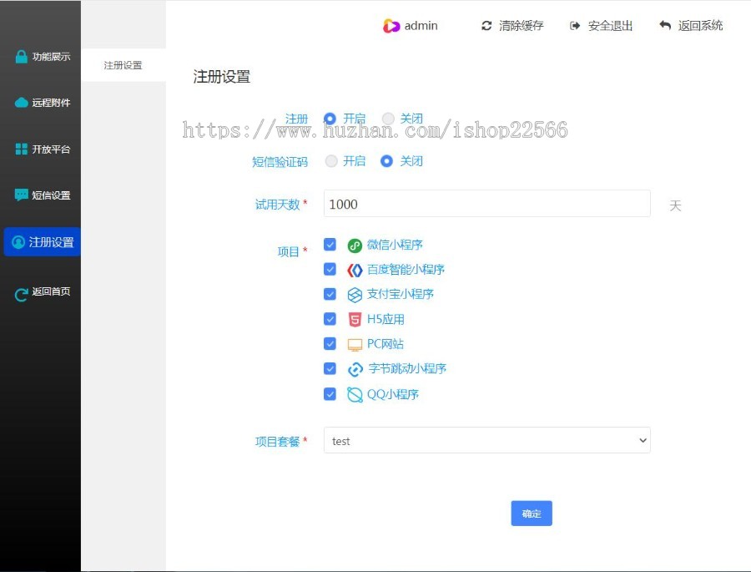Click the 注册设置 page heading
This screenshot has width=751, height=572.
pyautogui.click(x=222, y=77)
